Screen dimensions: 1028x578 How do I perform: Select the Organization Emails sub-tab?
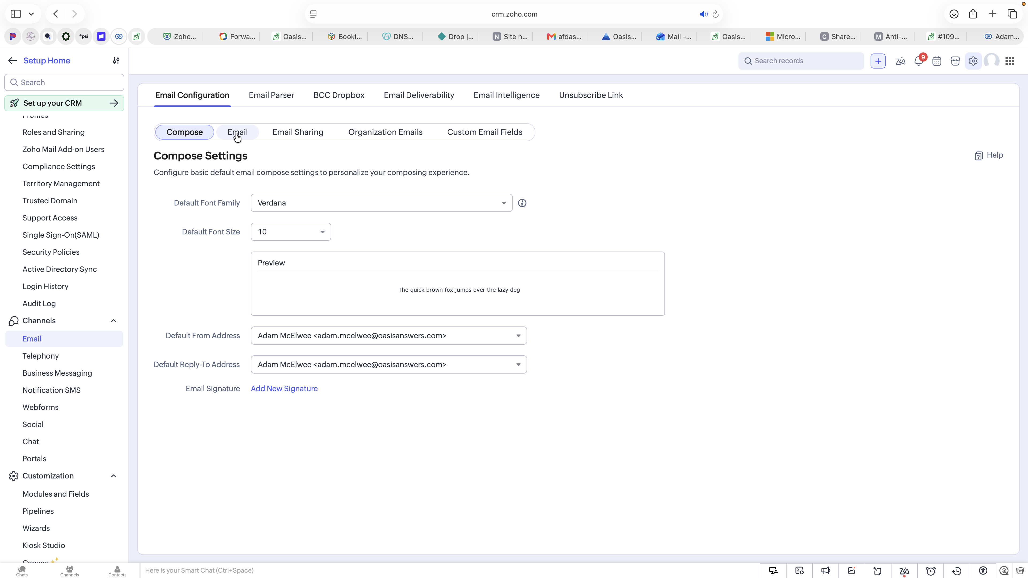385,132
